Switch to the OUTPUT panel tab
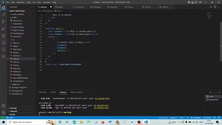This screenshot has width=222, height=125. 53,92
